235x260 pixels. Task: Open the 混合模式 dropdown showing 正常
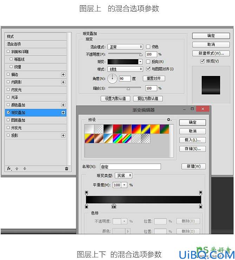pos(125,47)
